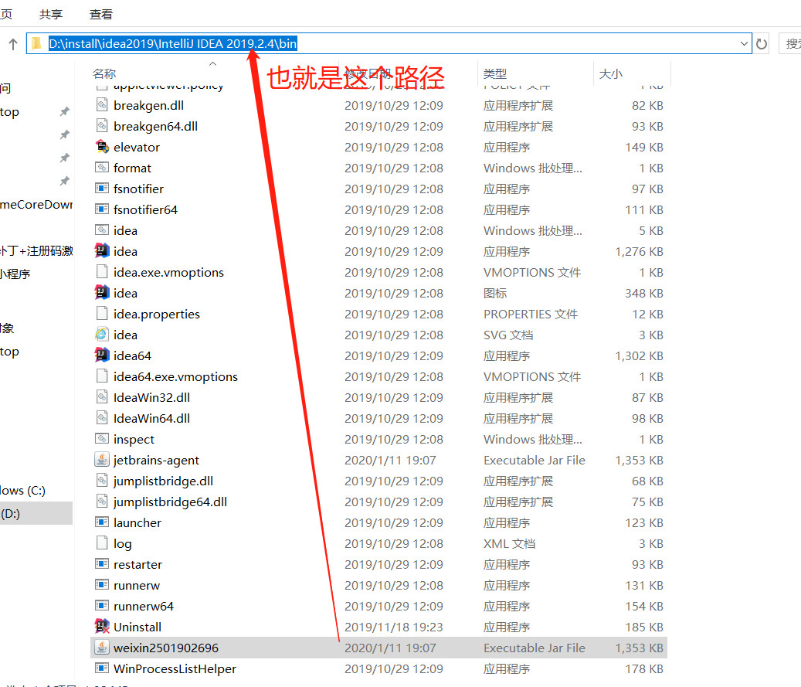Click the idea64.exe.vmoptions file icon
Image resolution: width=801 pixels, height=687 pixels.
click(x=102, y=376)
